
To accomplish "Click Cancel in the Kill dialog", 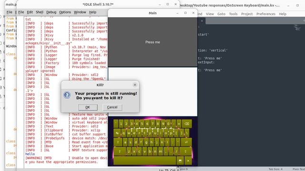I will pyautogui.click(x=112, y=107).
